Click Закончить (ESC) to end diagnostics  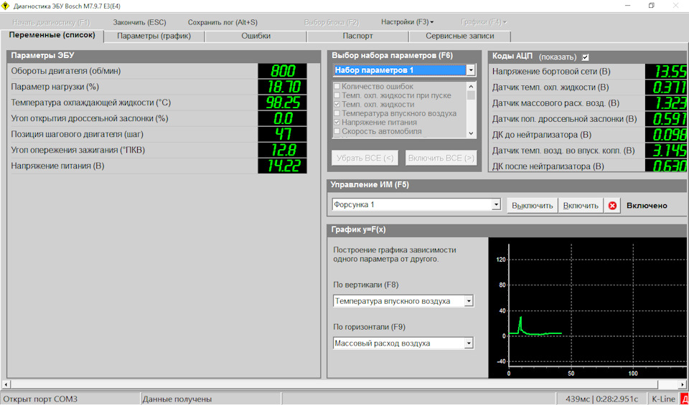(139, 22)
